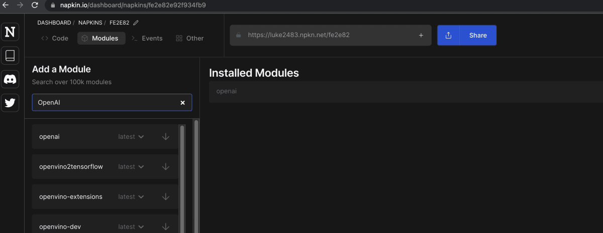This screenshot has height=233, width=603.
Task: Clear the module search with the X icon
Action: [182, 102]
